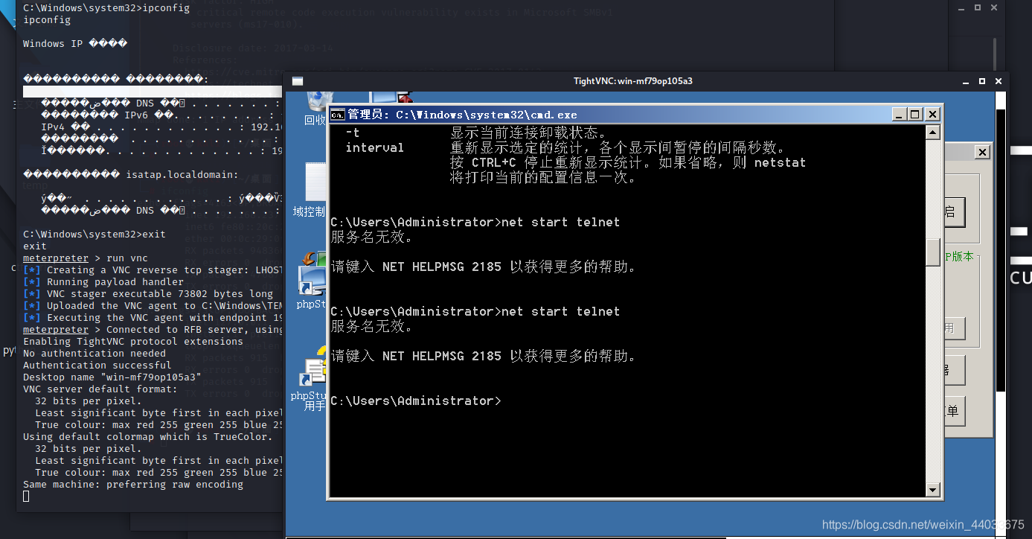This screenshot has height=539, width=1032.
Task: Click the cmd window scrollbar thumb
Action: [x=932, y=252]
